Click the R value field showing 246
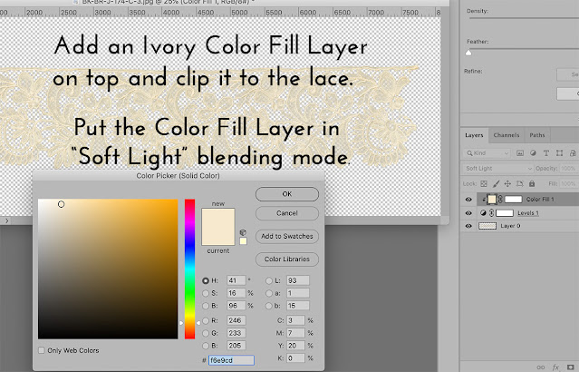Viewport: 579px width, 372px height. click(236, 320)
